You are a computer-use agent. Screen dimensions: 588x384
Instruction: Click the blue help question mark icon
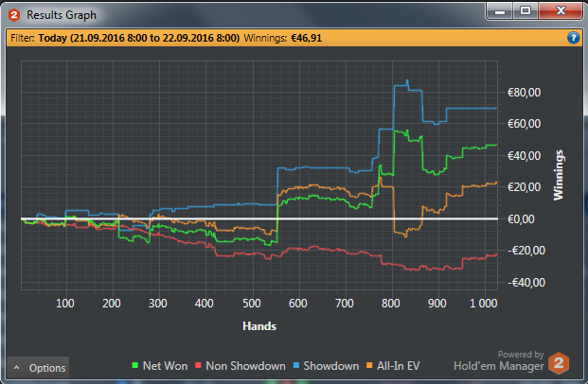tap(573, 38)
